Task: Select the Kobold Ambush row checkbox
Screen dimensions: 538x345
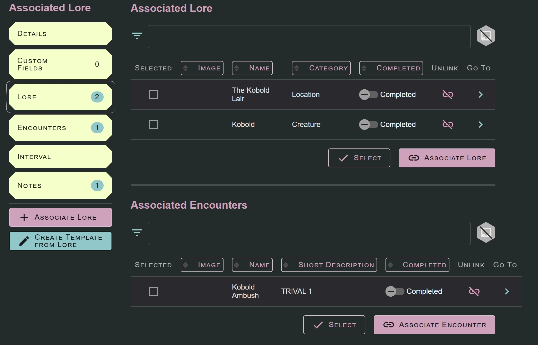Action: point(154,291)
